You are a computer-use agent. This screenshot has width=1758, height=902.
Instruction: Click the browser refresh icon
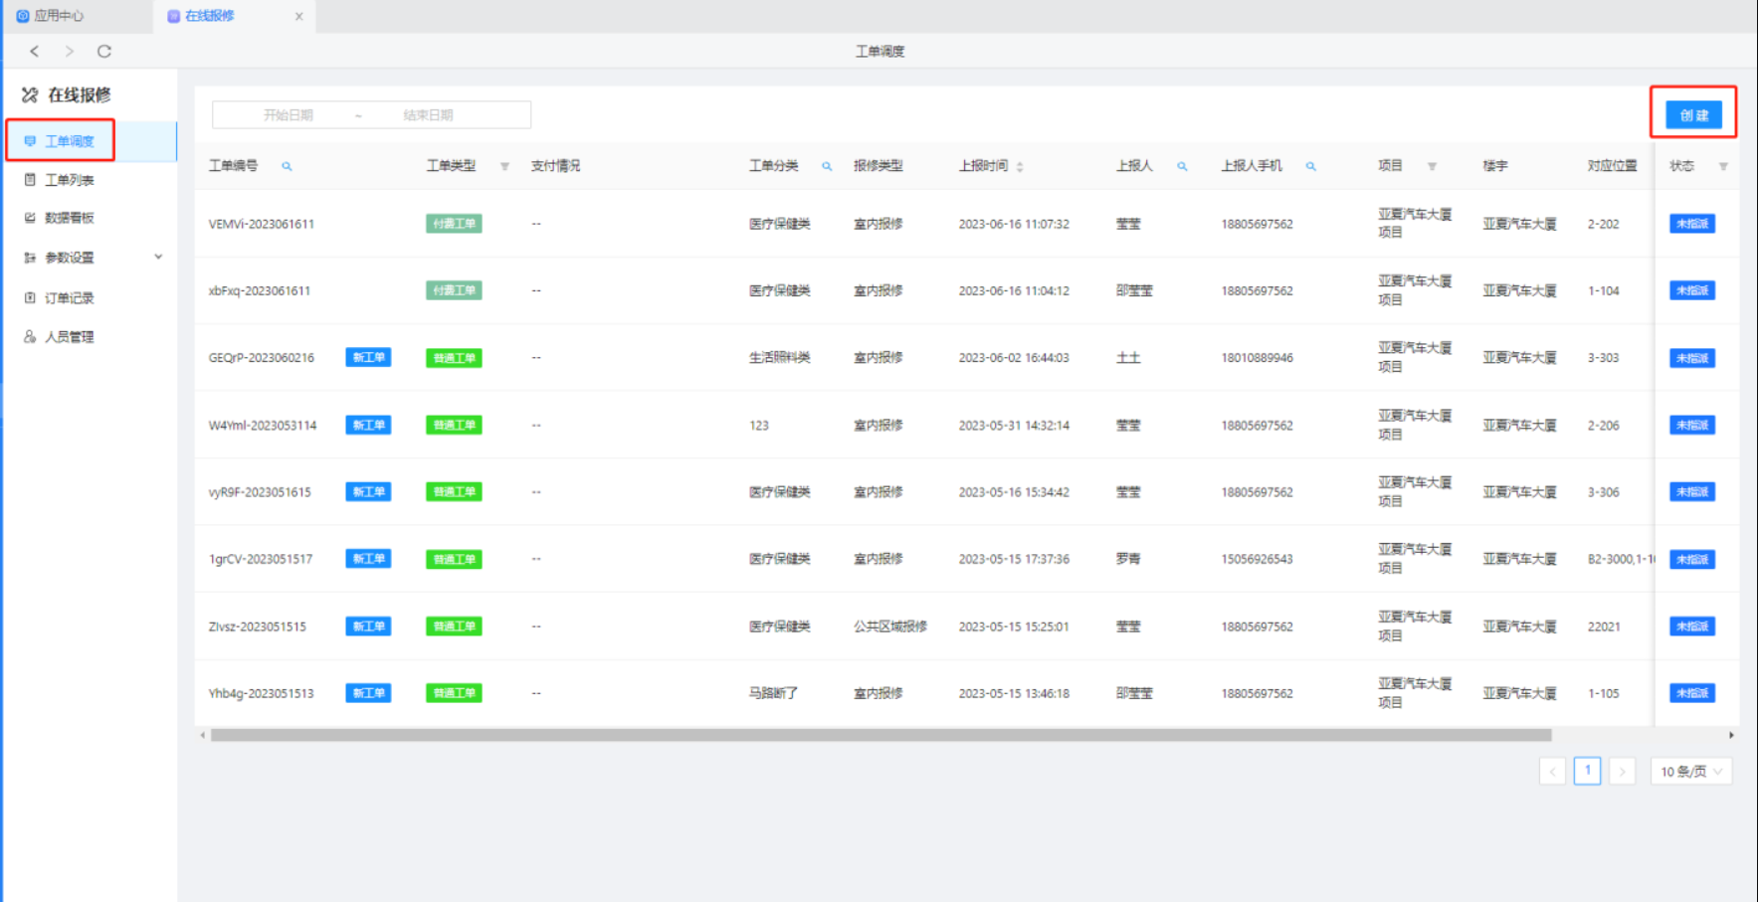click(x=103, y=51)
